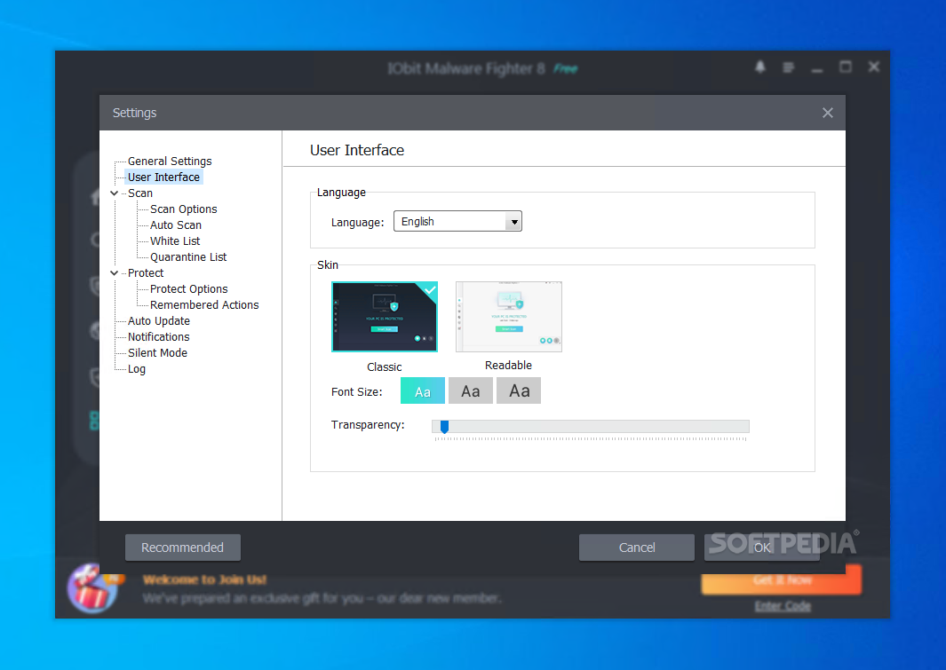Collapse the Scan tree node

[x=114, y=193]
